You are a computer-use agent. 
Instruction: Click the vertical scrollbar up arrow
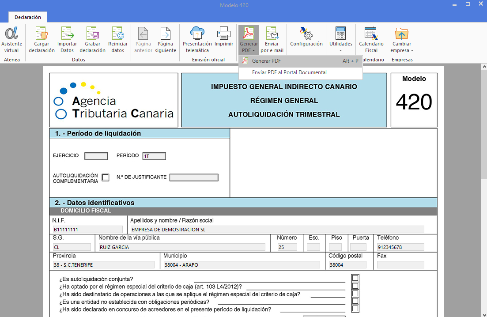point(484,67)
